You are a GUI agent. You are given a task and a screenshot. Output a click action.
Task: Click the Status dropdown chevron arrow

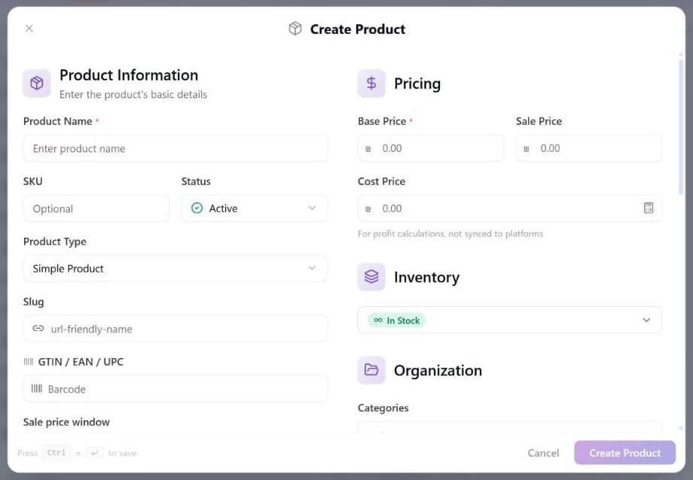312,208
